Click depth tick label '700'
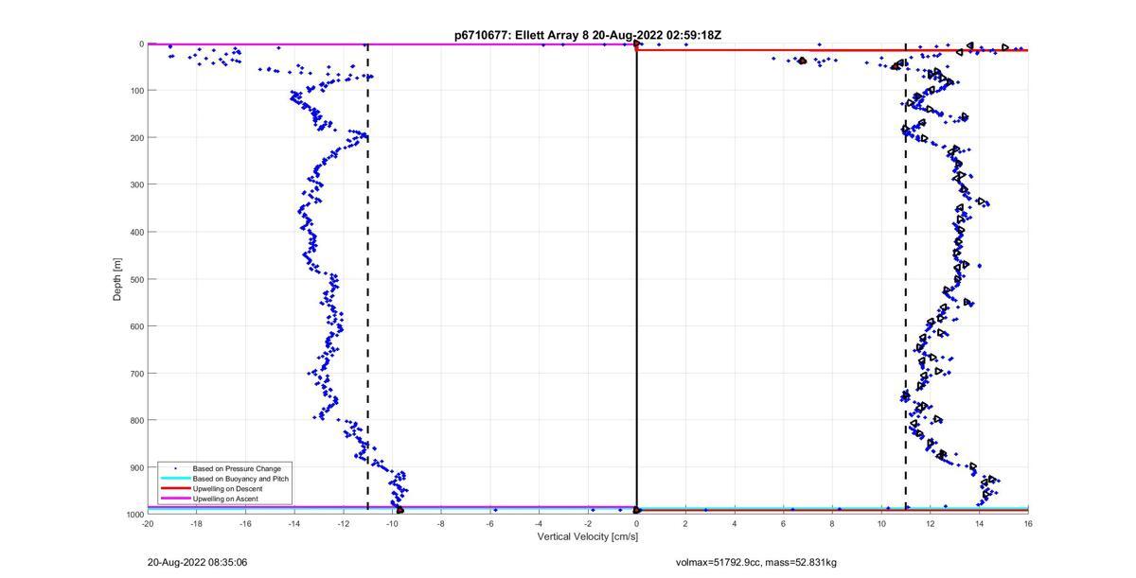This screenshot has height=578, width=1136. click(x=136, y=374)
